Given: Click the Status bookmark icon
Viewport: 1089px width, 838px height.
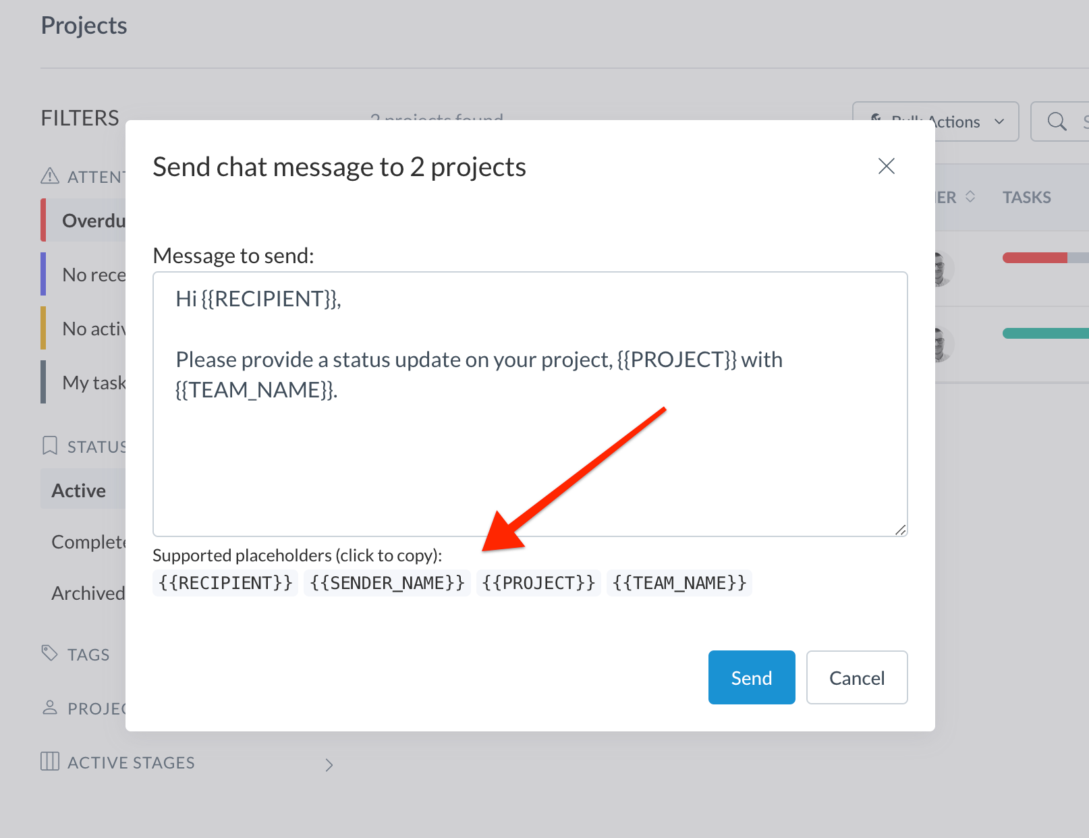Looking at the screenshot, I should pos(50,445).
